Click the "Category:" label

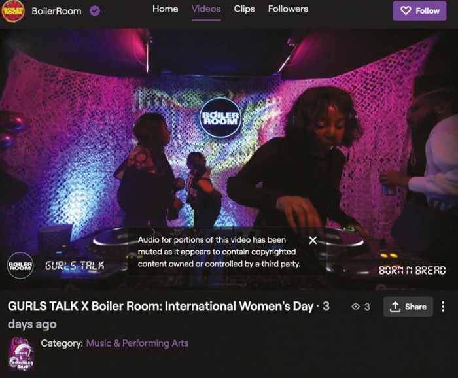click(x=62, y=343)
